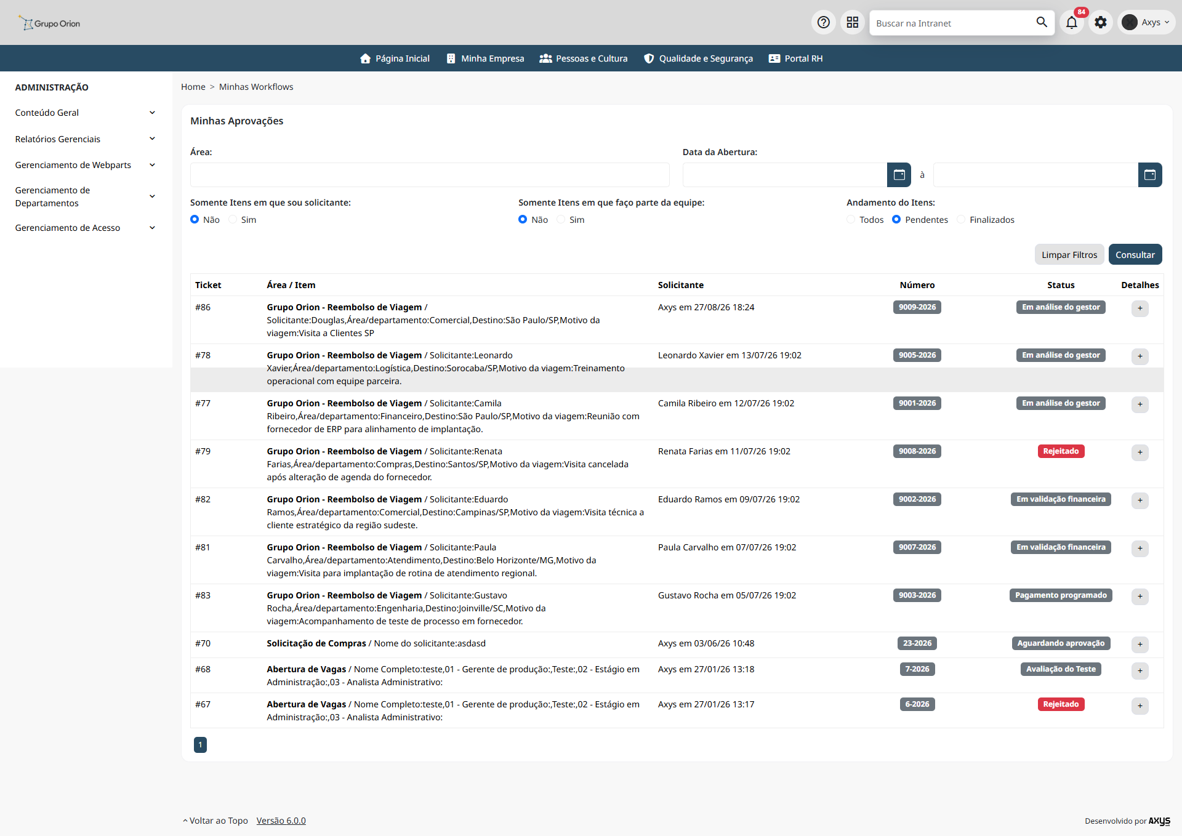
Task: Expand details for ticket #77
Action: point(1140,404)
